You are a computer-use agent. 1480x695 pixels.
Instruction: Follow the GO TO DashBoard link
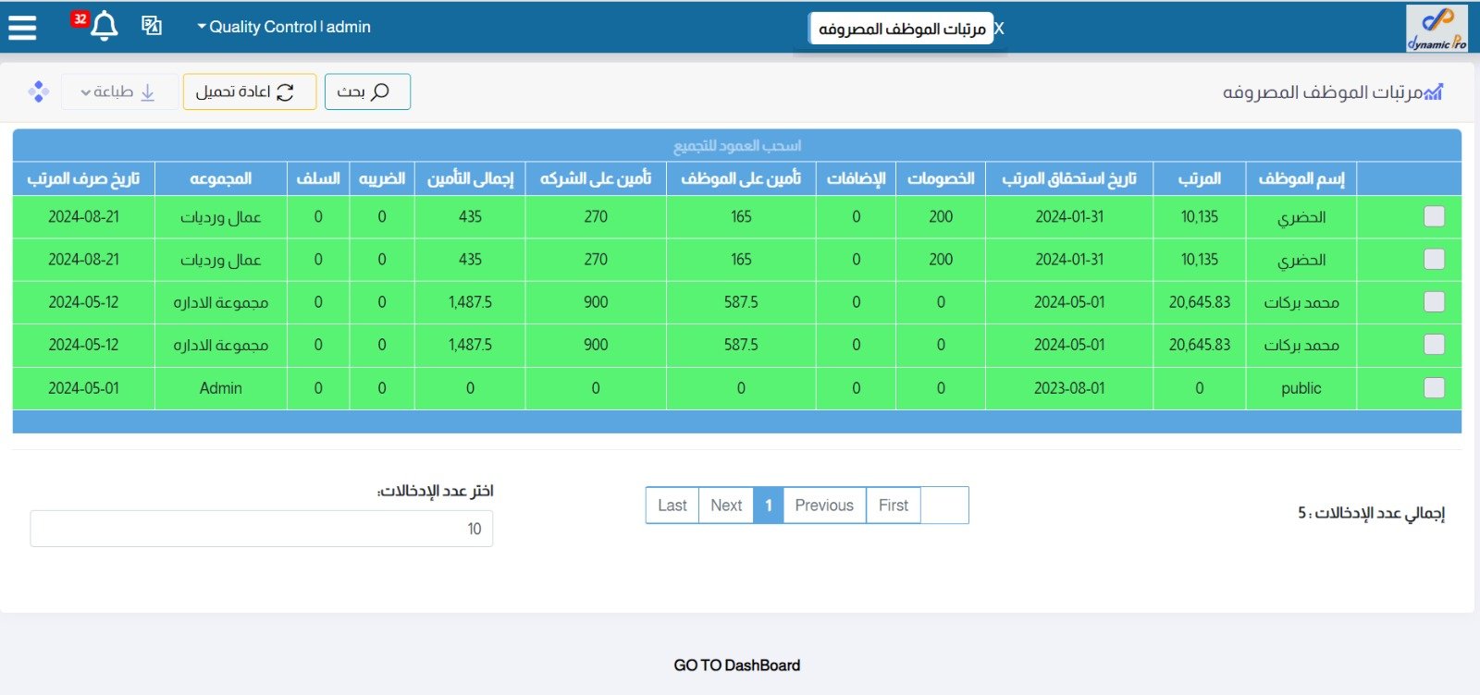[736, 665]
